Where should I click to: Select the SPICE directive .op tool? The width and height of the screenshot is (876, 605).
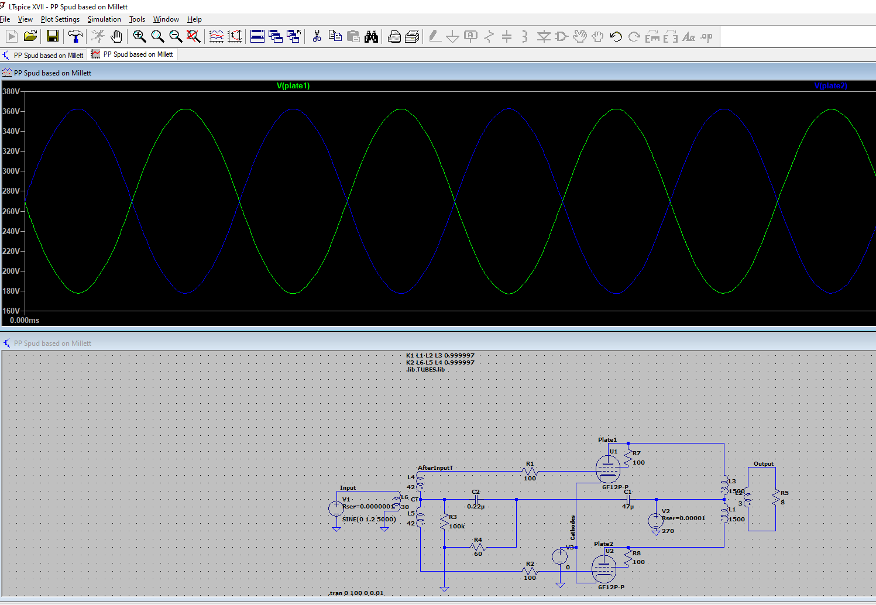click(707, 36)
